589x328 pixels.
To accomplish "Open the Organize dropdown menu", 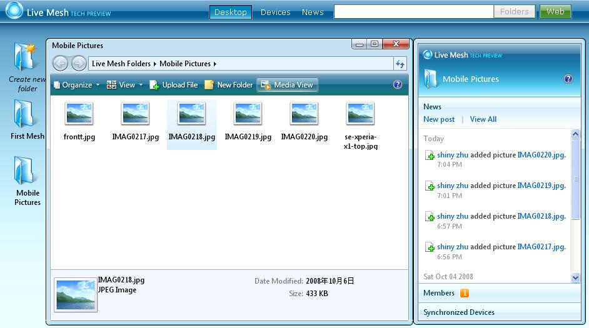I will point(77,85).
